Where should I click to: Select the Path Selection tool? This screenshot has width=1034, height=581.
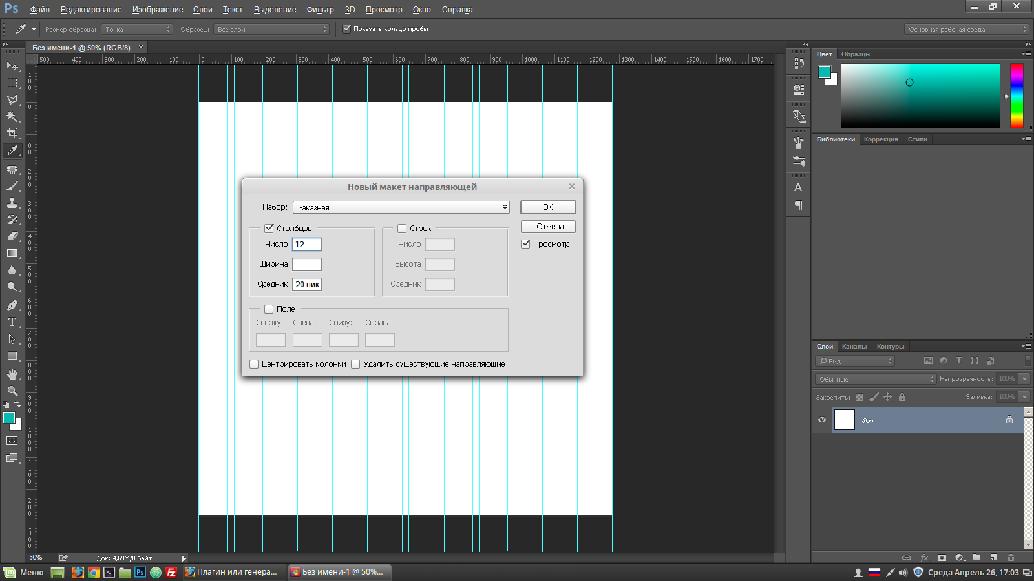12,339
